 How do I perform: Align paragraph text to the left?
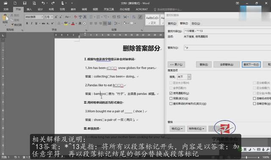[x=91, y=23]
